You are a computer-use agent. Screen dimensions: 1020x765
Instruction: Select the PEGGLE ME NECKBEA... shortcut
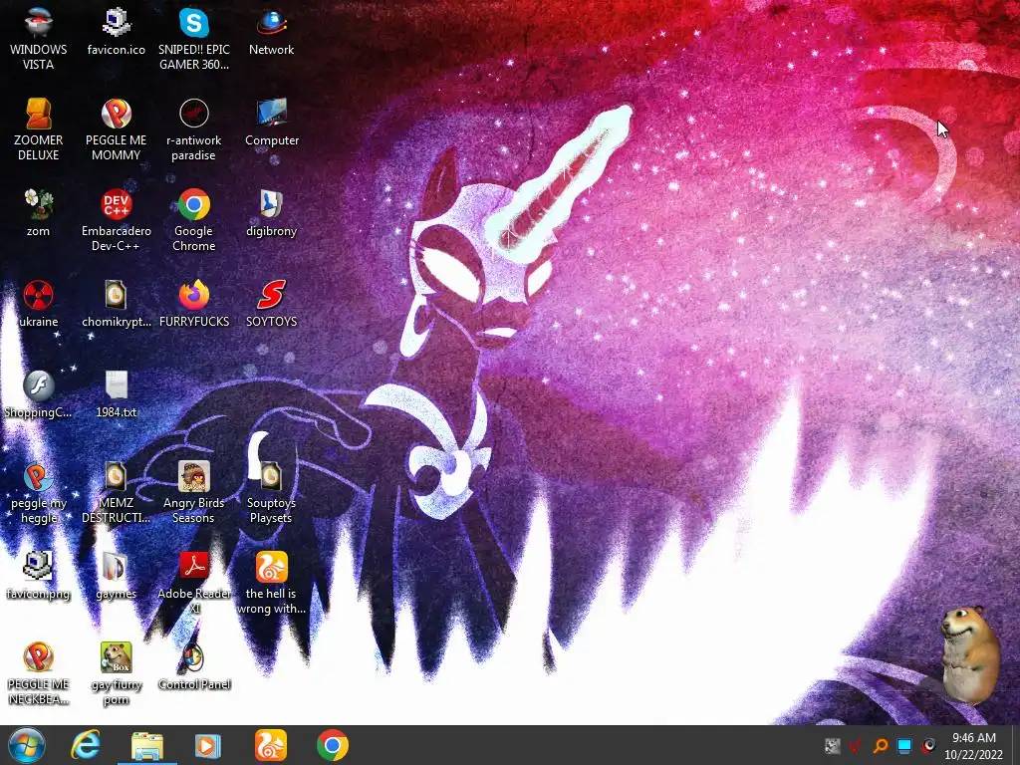click(x=39, y=674)
